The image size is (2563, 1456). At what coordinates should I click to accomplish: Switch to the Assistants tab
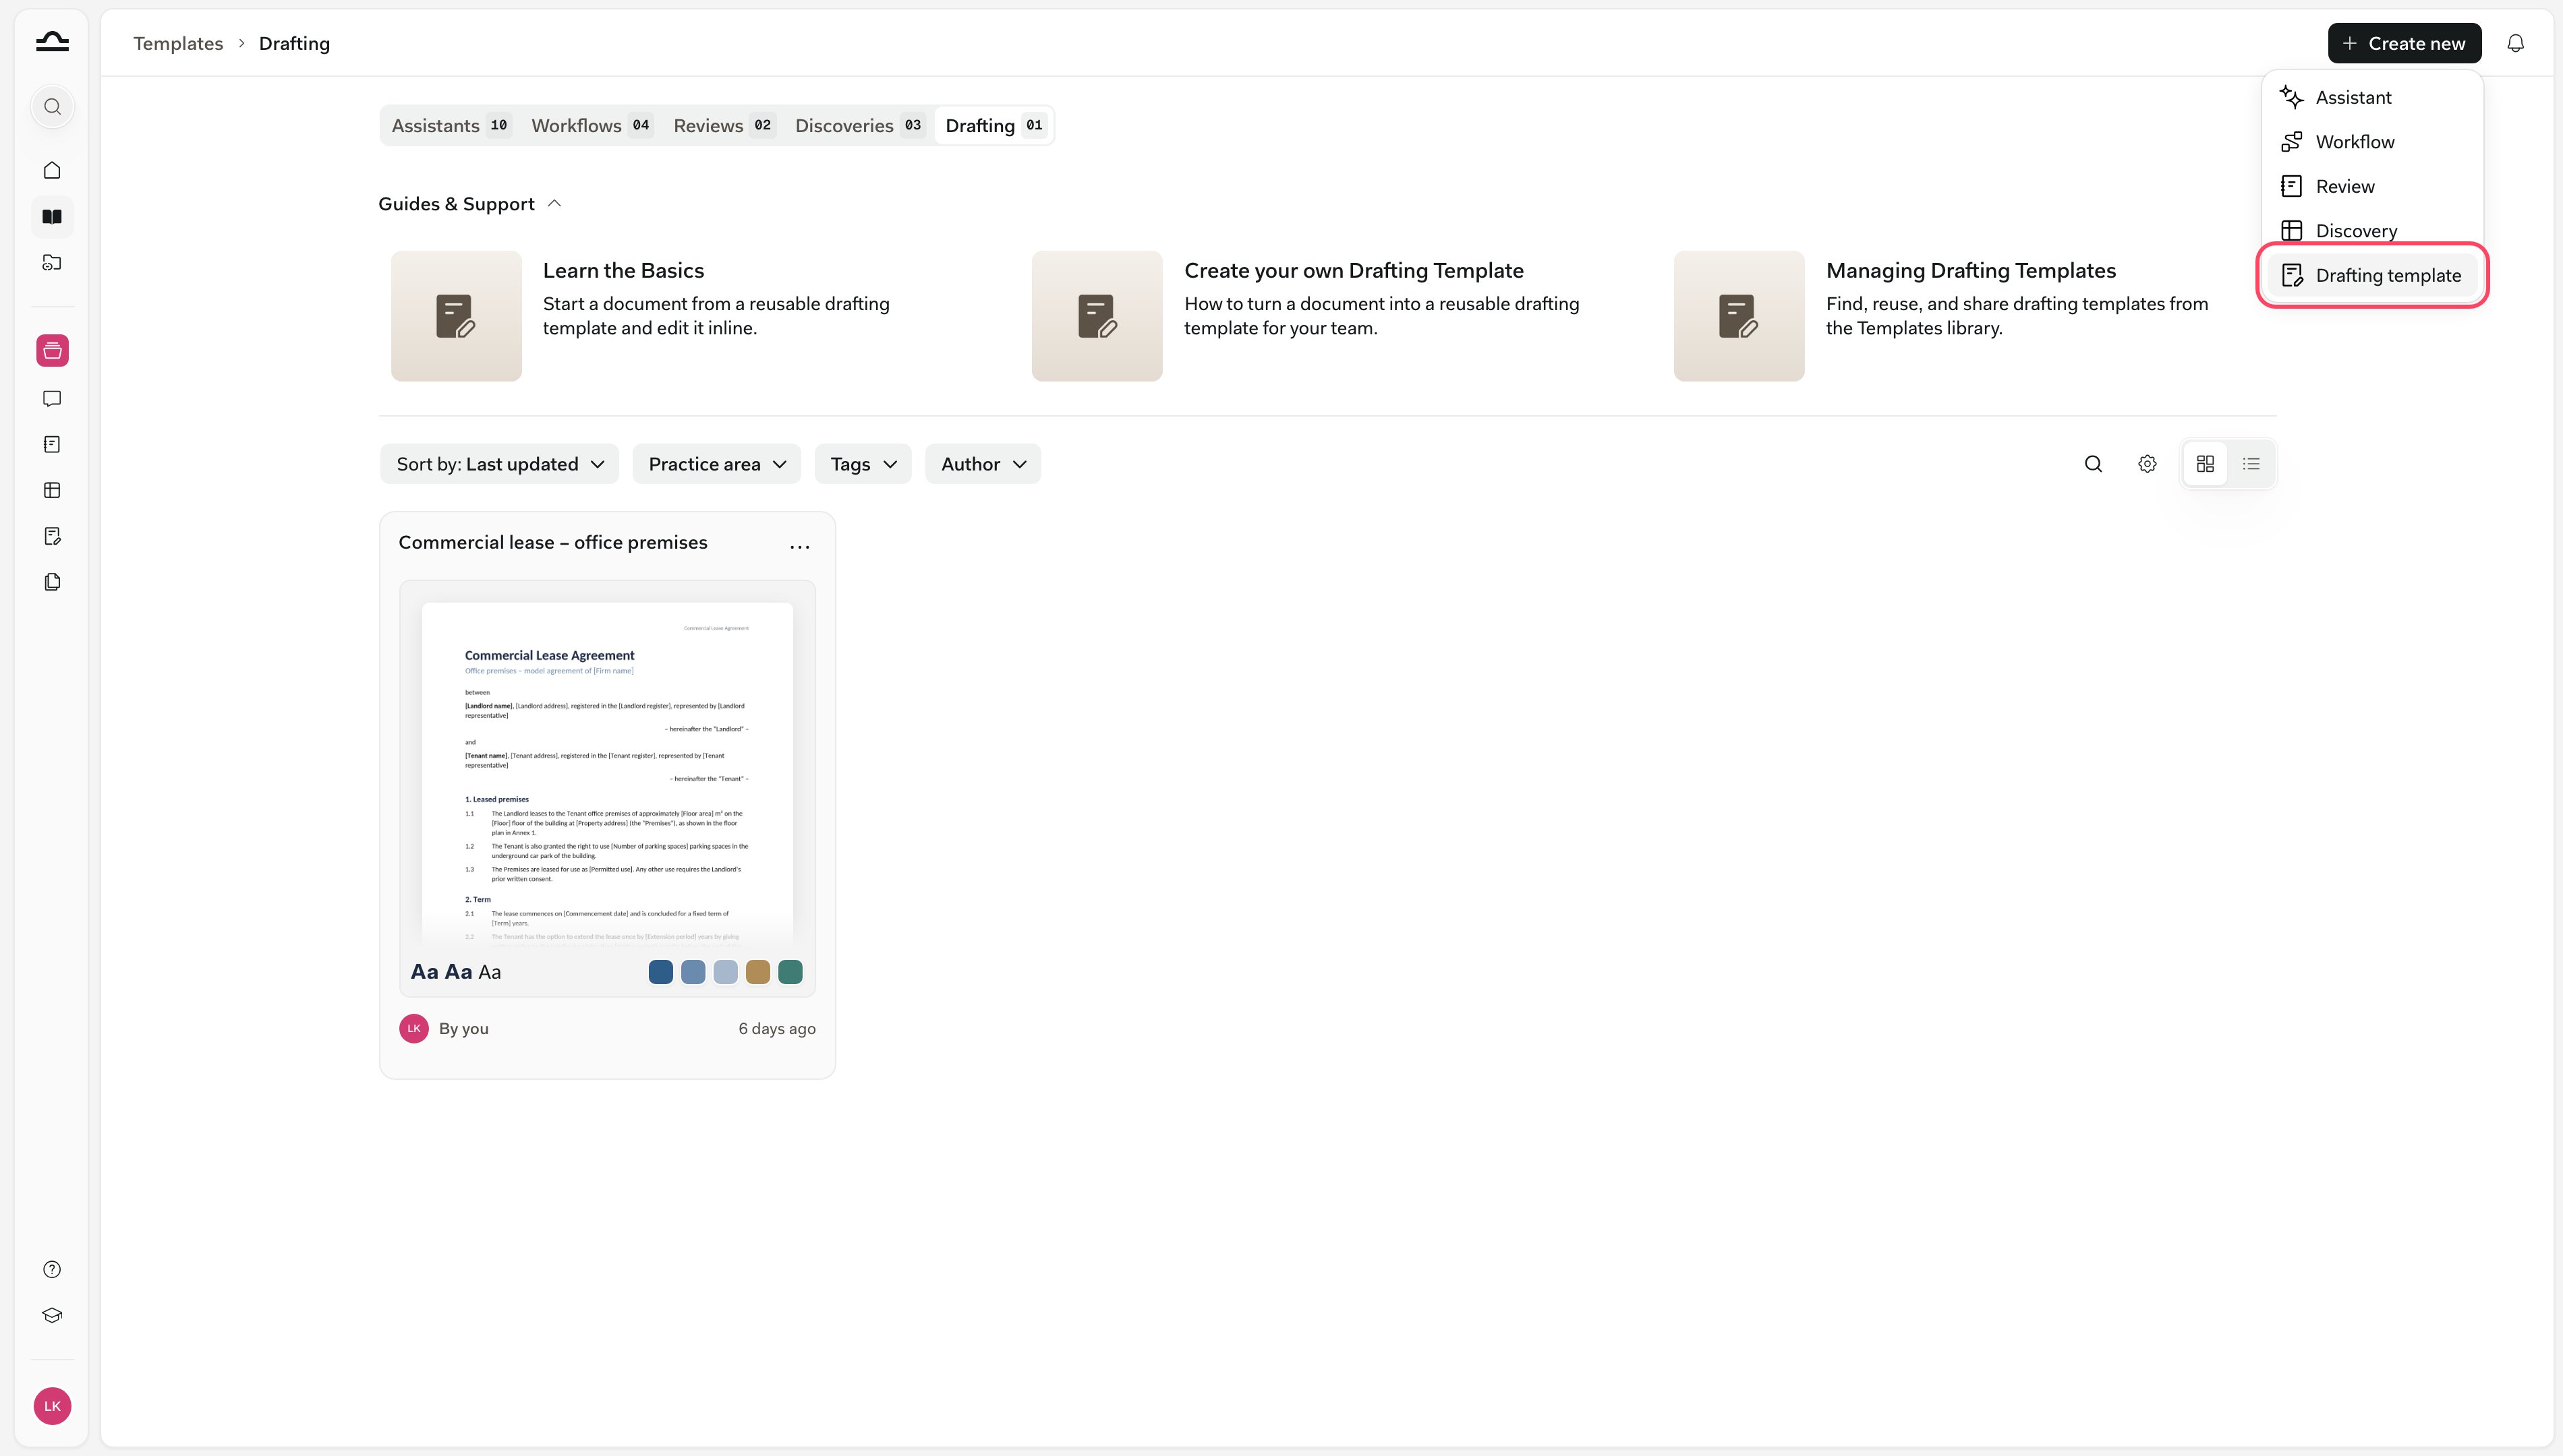(450, 125)
